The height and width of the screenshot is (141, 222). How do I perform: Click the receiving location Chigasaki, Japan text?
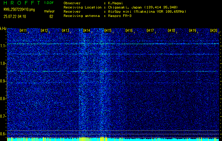[x=143, y=7]
